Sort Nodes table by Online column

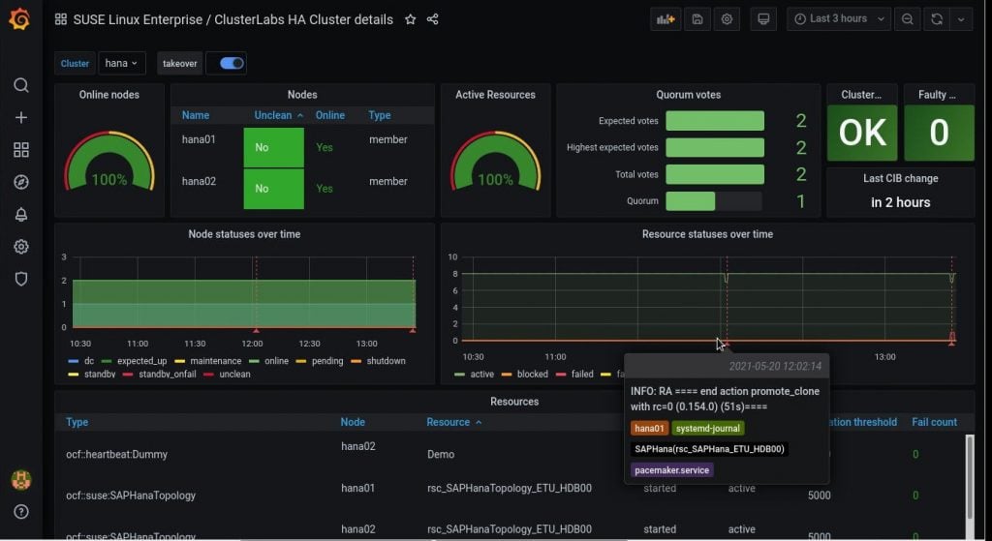(x=330, y=115)
